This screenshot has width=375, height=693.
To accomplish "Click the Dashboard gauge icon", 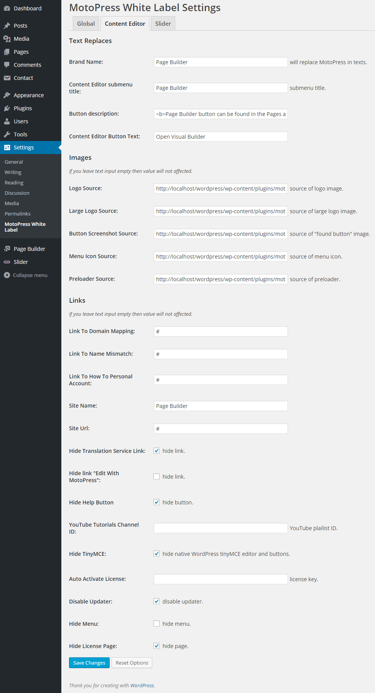I will pos(7,8).
